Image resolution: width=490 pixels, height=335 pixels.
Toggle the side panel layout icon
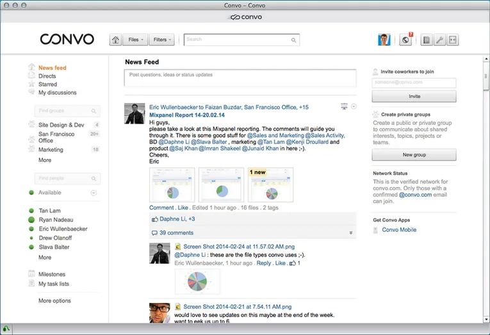pyautogui.click(x=452, y=40)
